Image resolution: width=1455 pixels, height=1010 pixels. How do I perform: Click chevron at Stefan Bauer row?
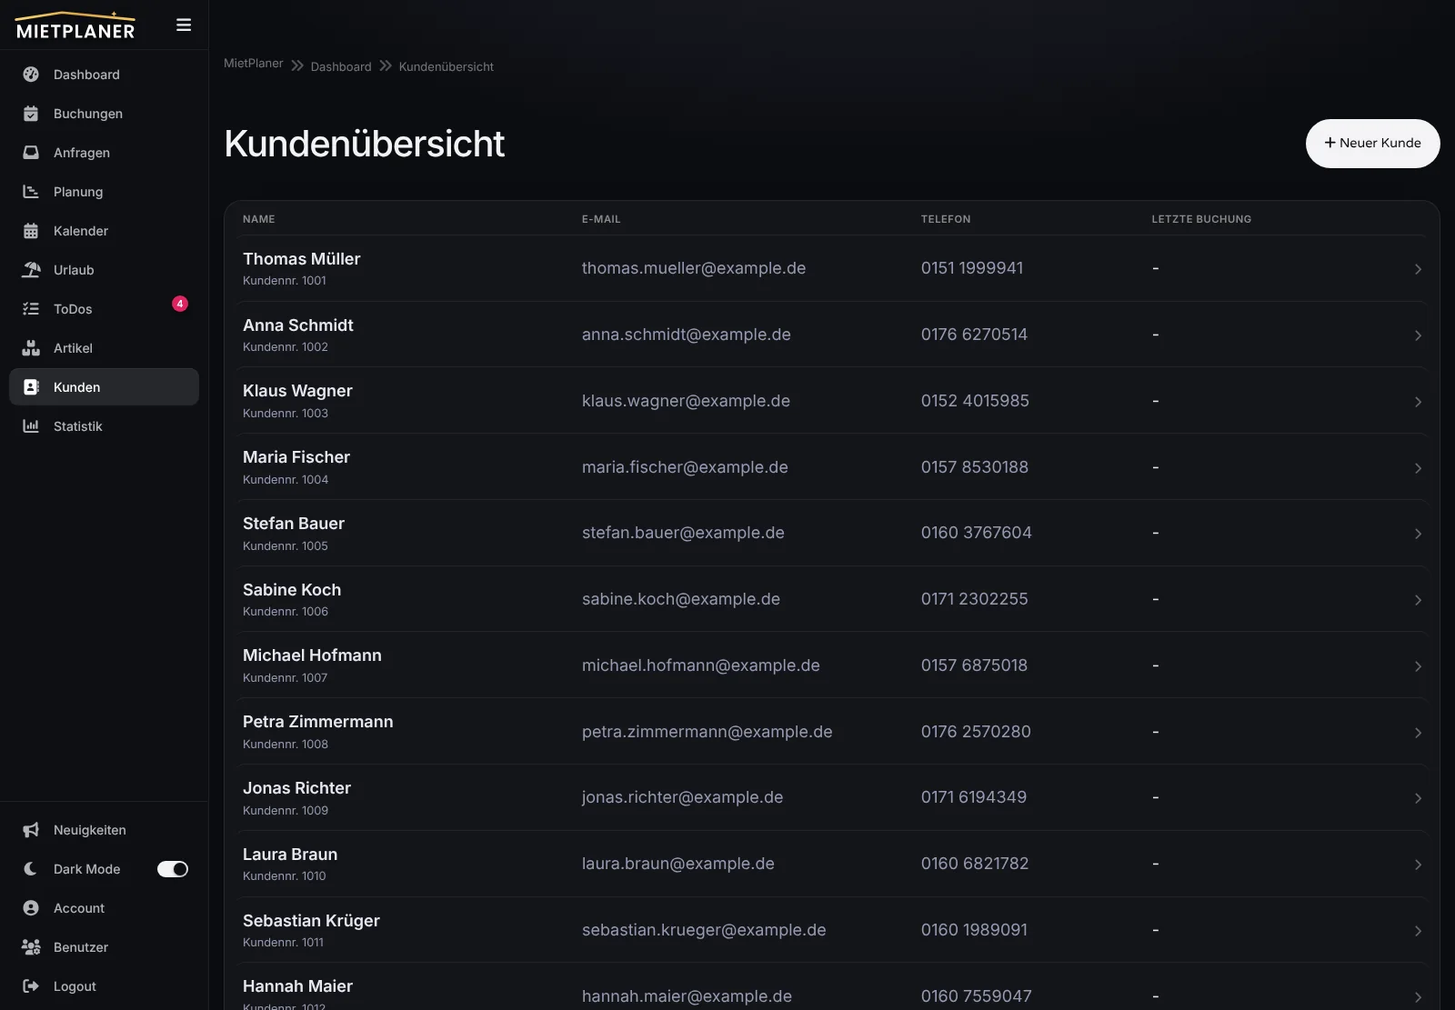(1418, 534)
